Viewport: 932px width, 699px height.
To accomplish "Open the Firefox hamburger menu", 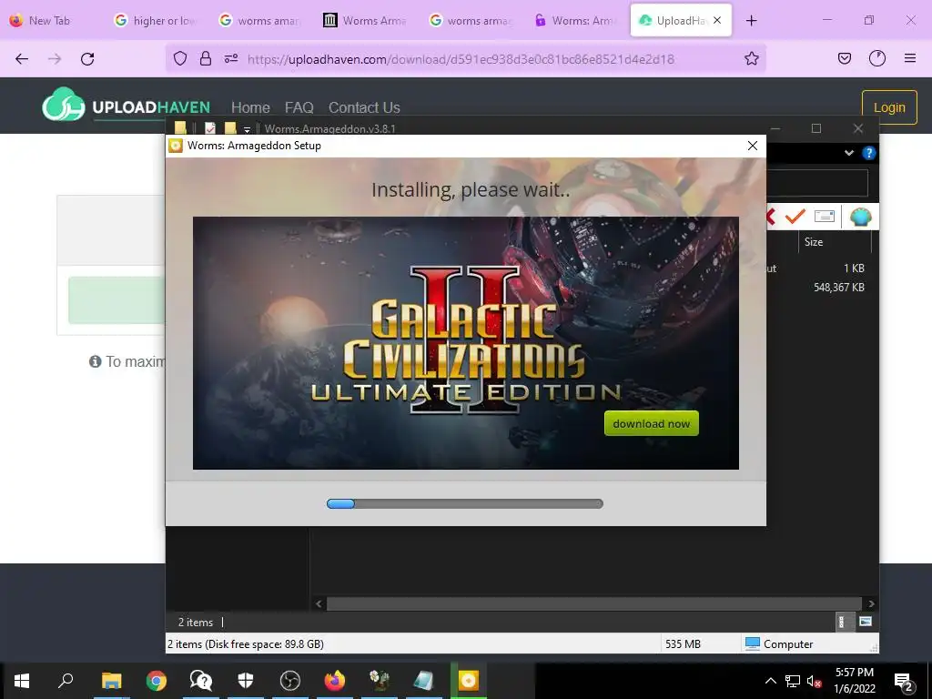I will click(910, 58).
